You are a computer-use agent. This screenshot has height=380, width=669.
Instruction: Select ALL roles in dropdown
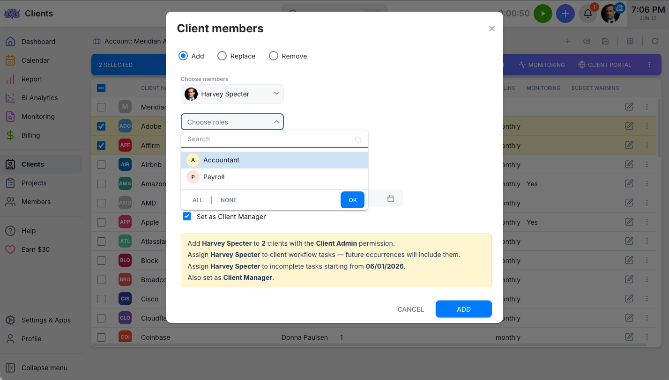198,200
